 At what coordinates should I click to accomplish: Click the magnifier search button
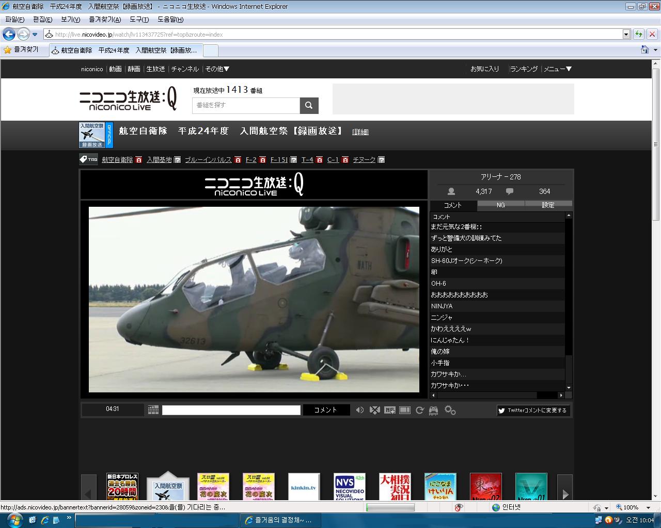click(309, 105)
